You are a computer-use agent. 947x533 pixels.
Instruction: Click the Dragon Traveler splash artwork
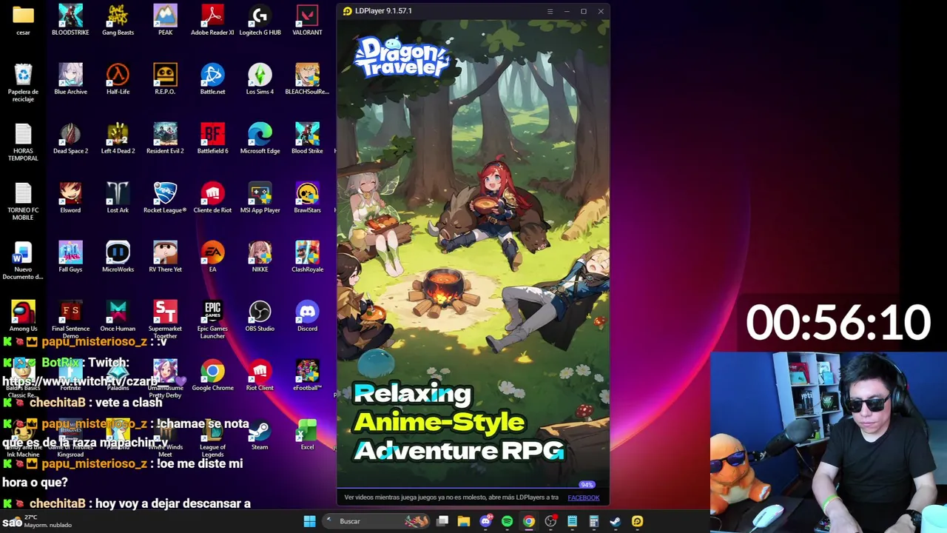473,254
